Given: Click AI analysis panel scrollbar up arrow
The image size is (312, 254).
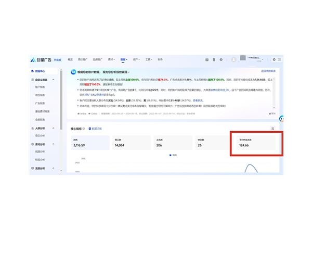Looking at the screenshot, I should tap(274, 79).
